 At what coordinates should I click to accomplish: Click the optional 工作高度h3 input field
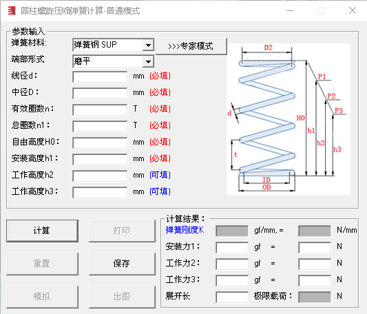pos(100,193)
